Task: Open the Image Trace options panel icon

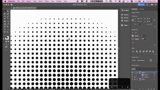Action: pyautogui.click(x=151, y=60)
